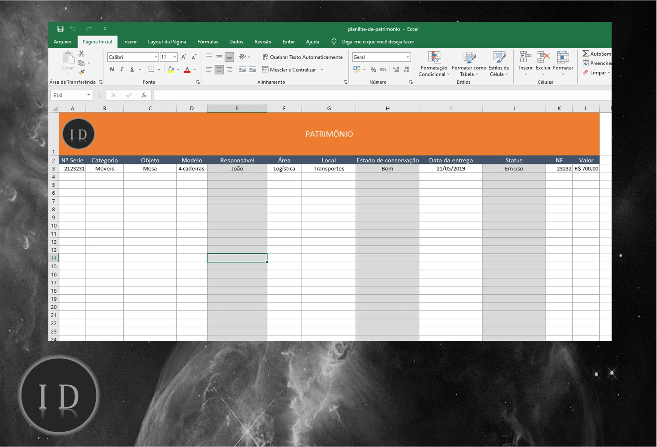
Task: Open Formatação Condicional menu
Action: (434, 64)
